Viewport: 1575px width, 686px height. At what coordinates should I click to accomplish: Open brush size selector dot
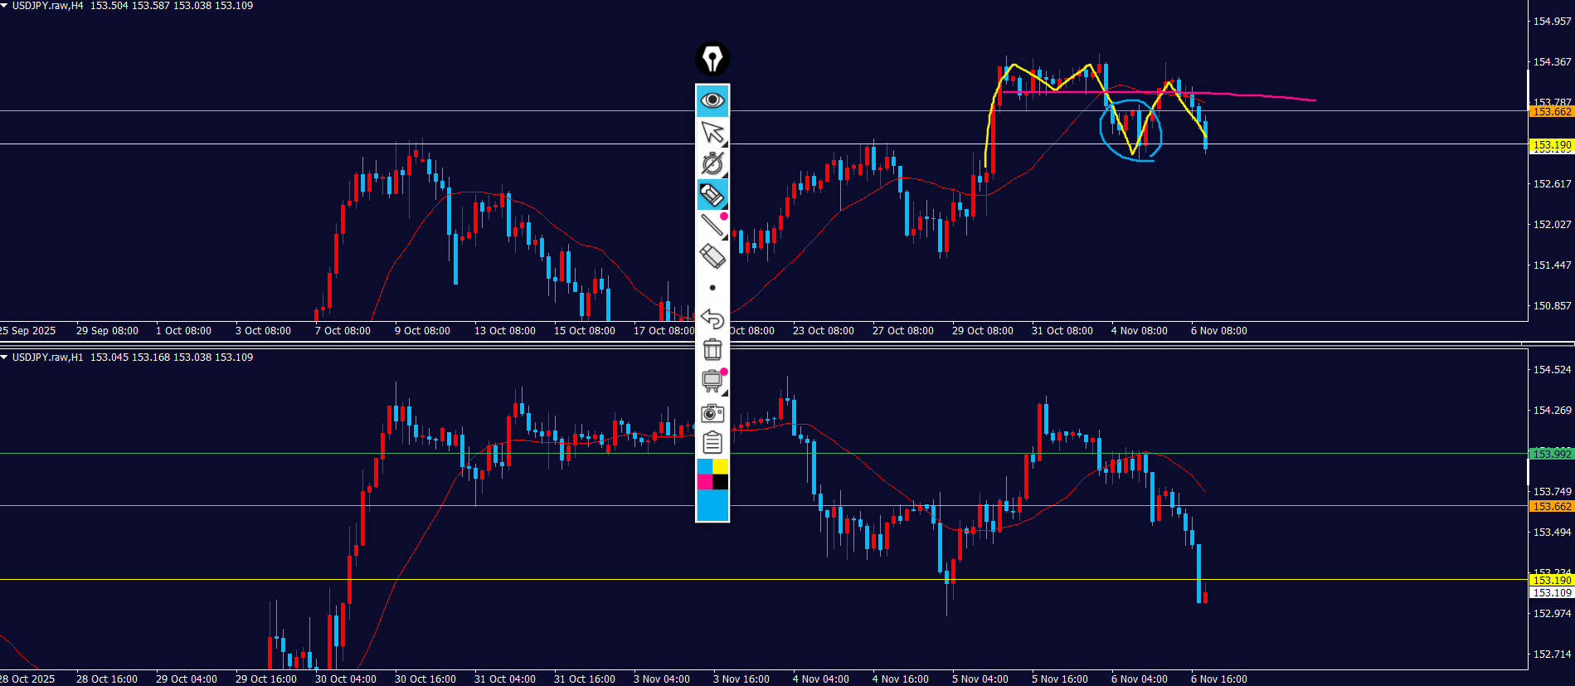point(712,288)
